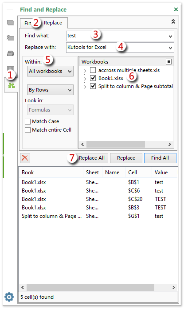Image resolution: width=184 pixels, height=309 pixels.
Task: Click the Workbooks list header label
Action: tap(95, 62)
